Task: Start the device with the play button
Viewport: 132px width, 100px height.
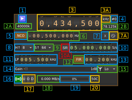Action: (x=22, y=19)
